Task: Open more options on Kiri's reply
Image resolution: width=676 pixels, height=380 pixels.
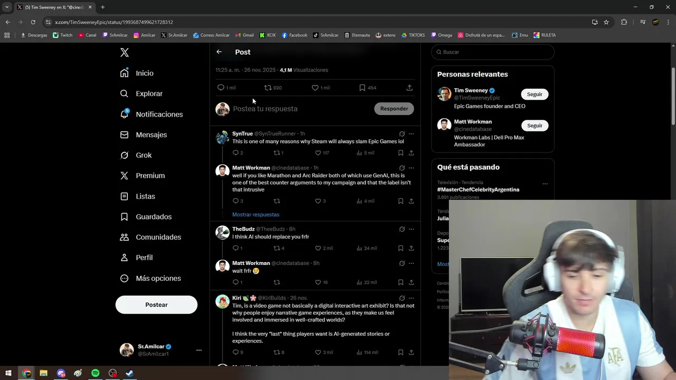Action: (411, 298)
